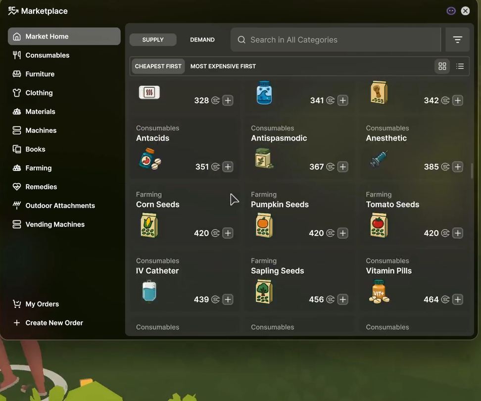The height and width of the screenshot is (401, 481).
Task: Open the Consumables category
Action: click(x=64, y=55)
